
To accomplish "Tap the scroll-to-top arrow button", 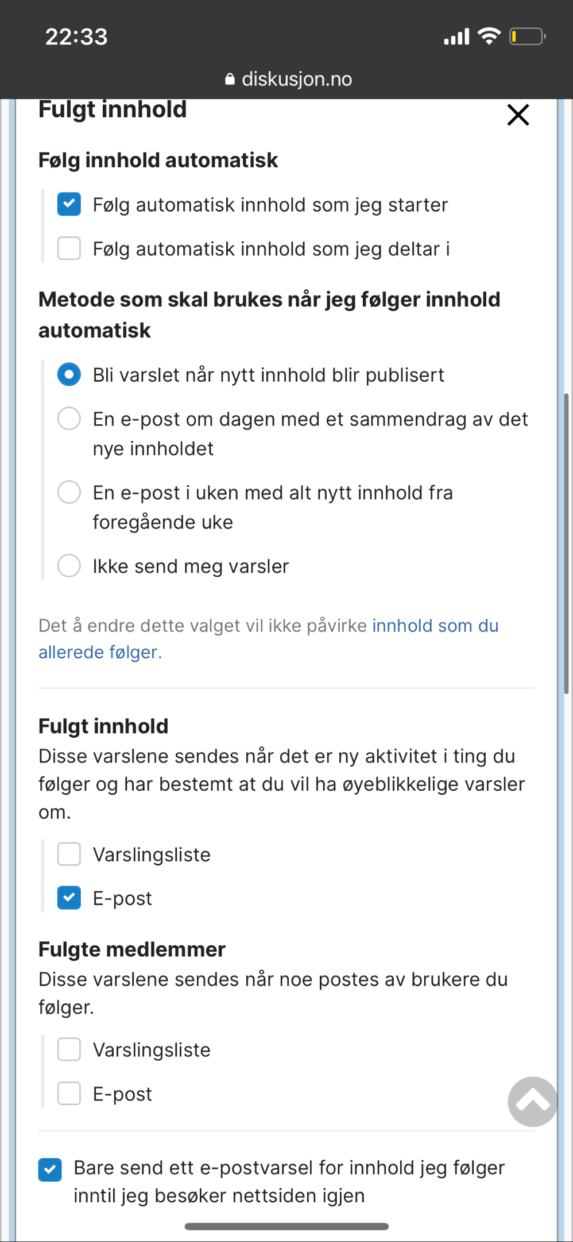I will 533,1101.
